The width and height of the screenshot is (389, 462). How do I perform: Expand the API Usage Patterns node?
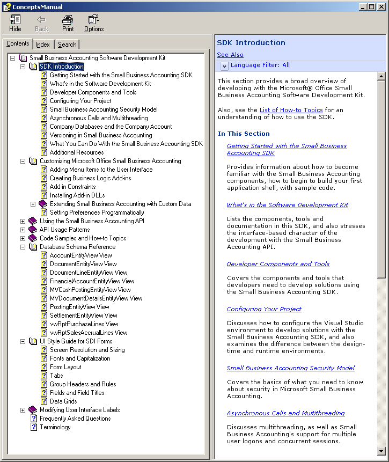(23, 230)
